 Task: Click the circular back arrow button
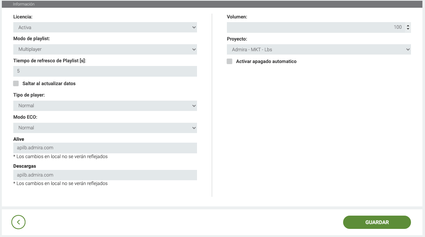[18, 222]
